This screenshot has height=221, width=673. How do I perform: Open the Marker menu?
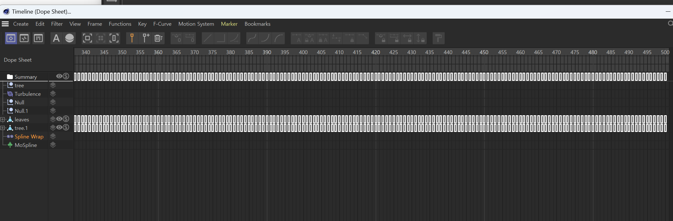pyautogui.click(x=229, y=24)
